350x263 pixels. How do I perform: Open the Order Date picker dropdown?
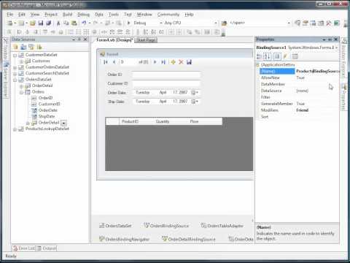pyautogui.click(x=195, y=92)
